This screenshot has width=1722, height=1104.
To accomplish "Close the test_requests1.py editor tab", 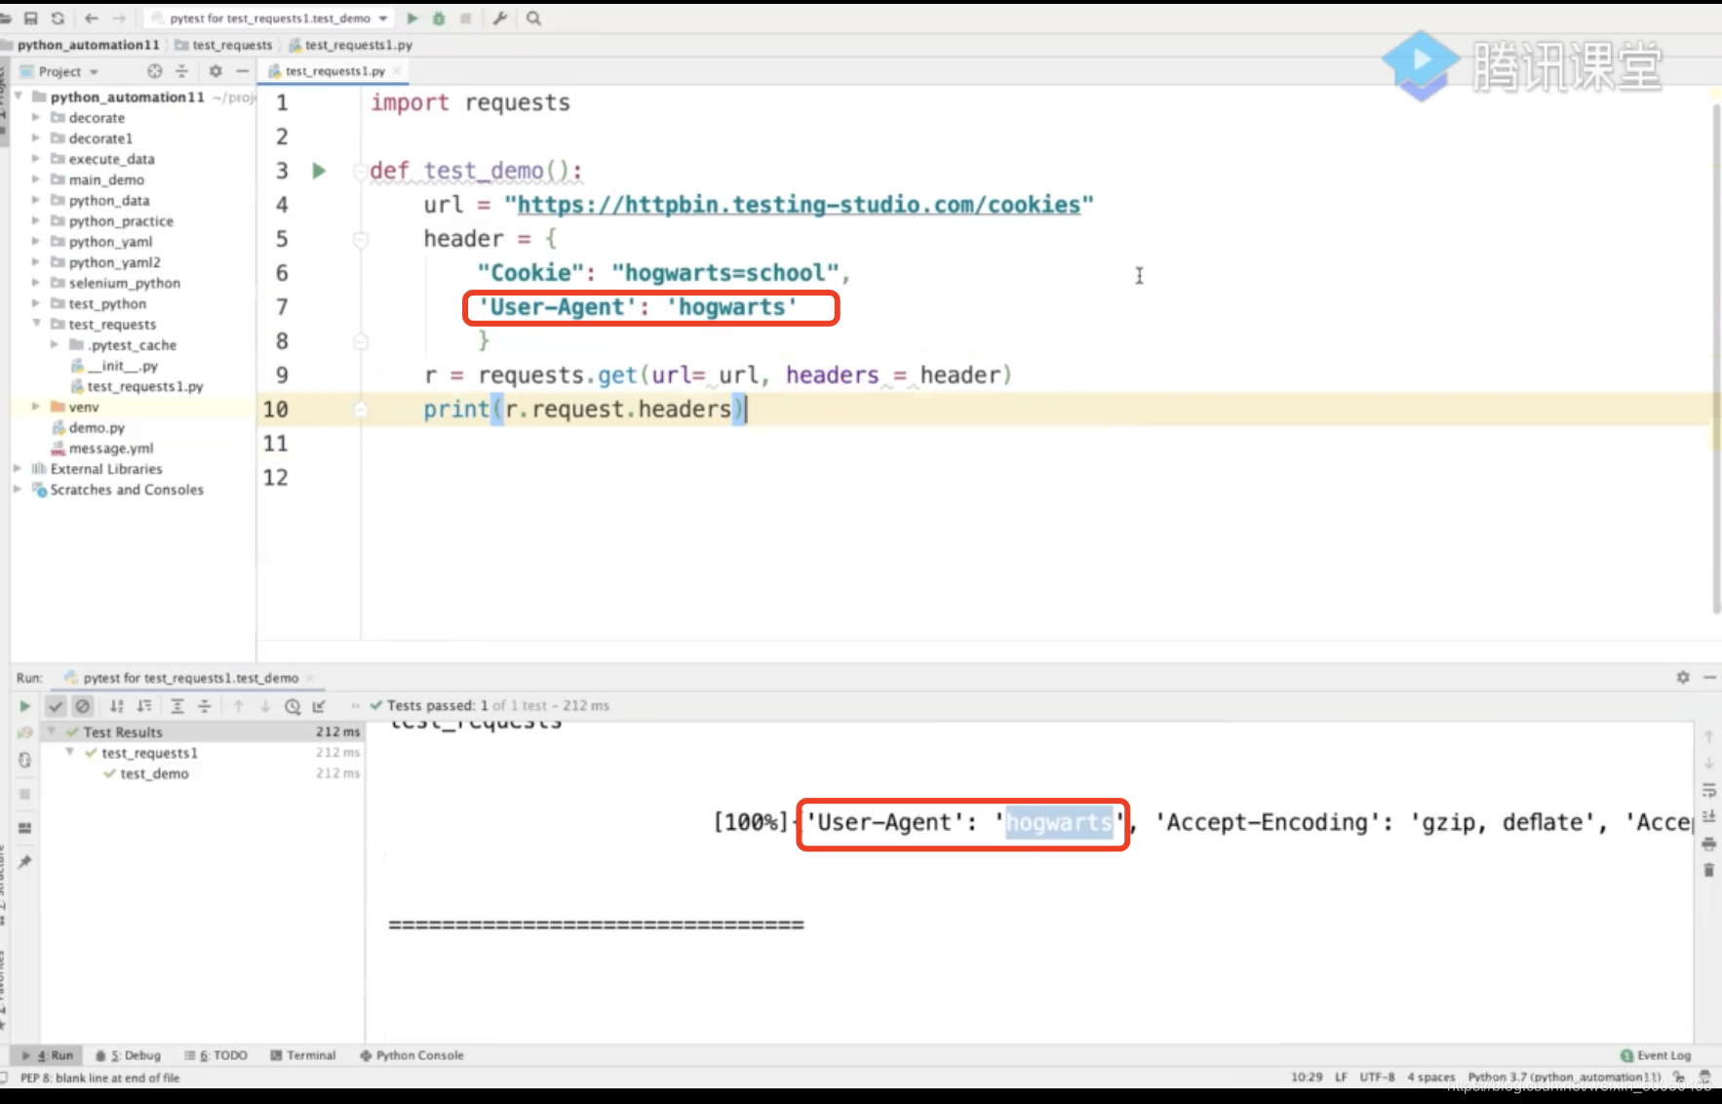I will (397, 71).
